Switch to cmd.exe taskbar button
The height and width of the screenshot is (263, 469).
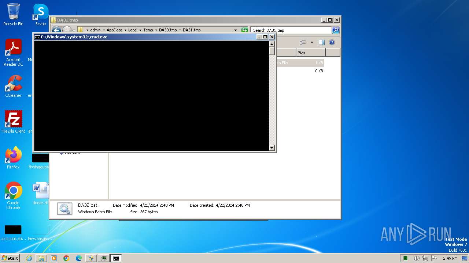(x=116, y=258)
